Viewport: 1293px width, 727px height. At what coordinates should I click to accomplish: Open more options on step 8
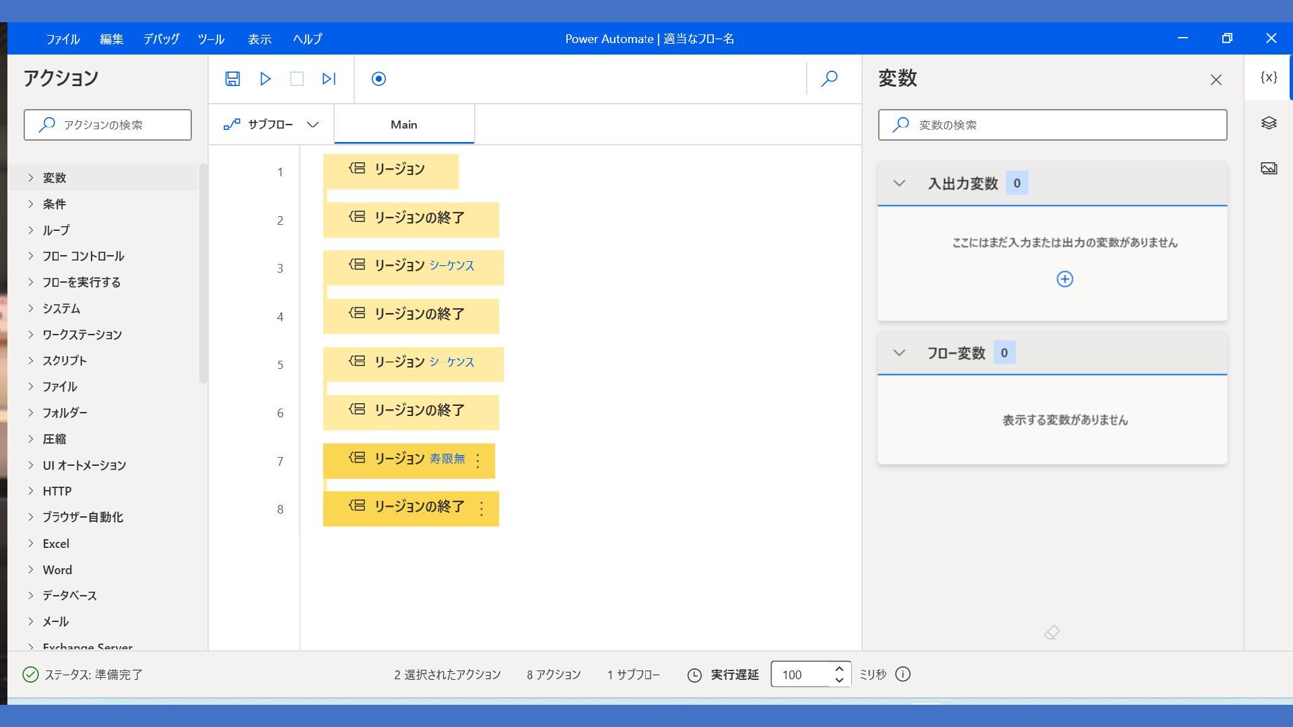pyautogui.click(x=482, y=509)
